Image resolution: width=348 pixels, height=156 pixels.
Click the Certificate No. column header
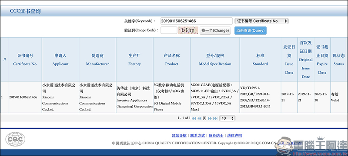tap(25, 59)
